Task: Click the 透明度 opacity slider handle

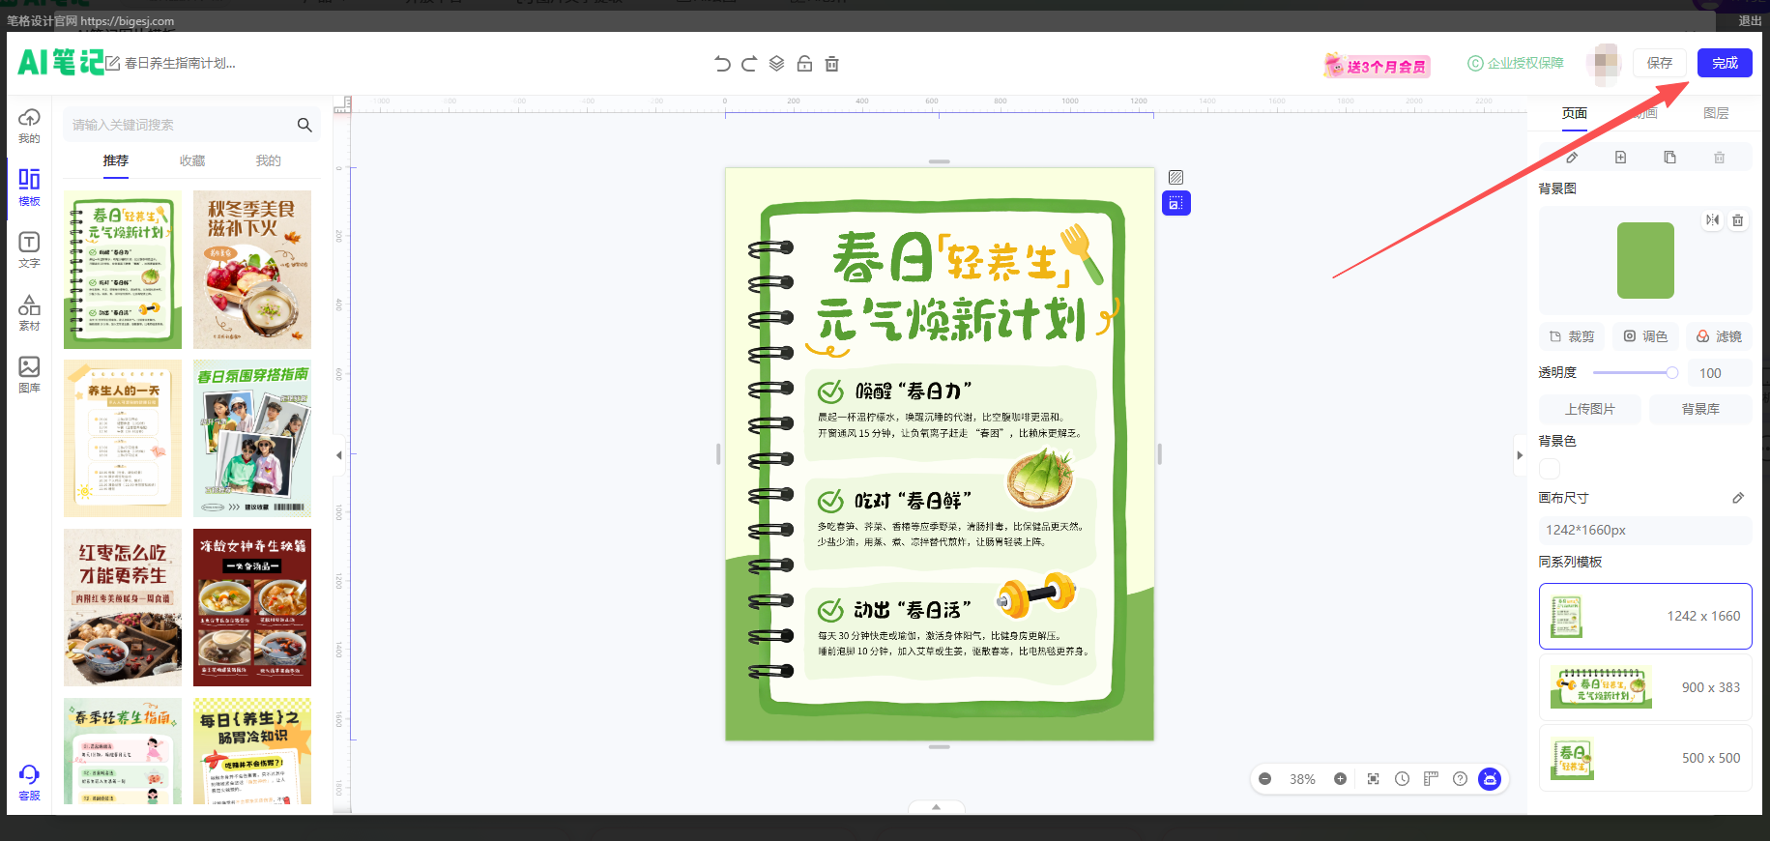Action: [x=1671, y=373]
